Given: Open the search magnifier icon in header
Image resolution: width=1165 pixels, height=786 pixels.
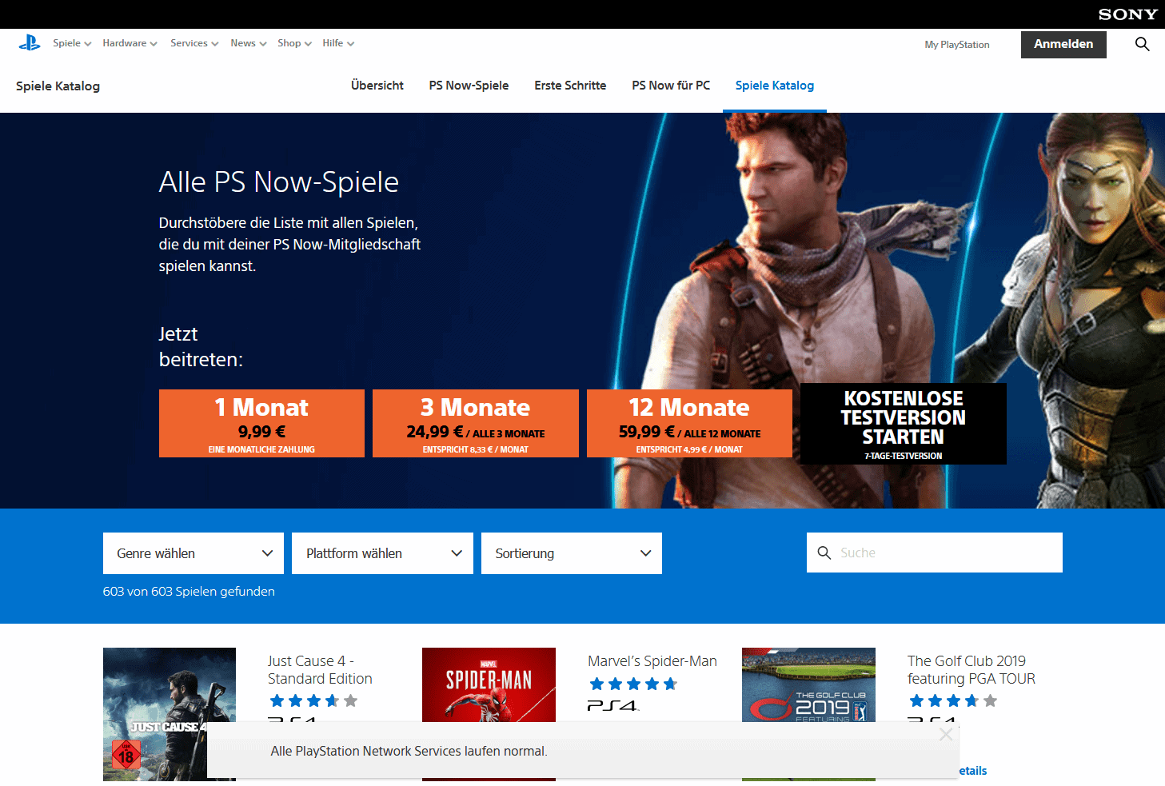Looking at the screenshot, I should pos(1142,45).
